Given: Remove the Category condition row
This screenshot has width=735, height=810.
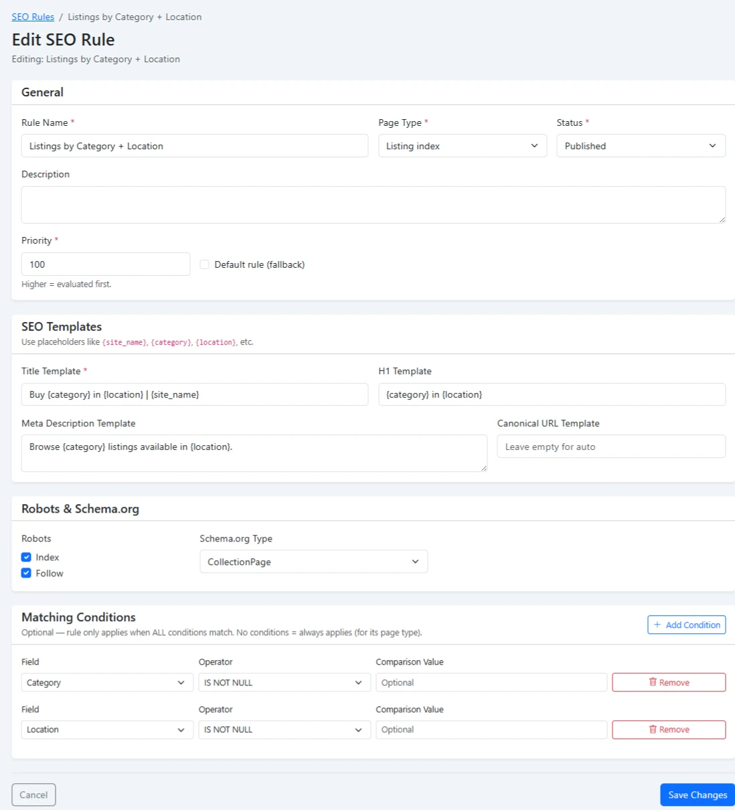Looking at the screenshot, I should 669,682.
